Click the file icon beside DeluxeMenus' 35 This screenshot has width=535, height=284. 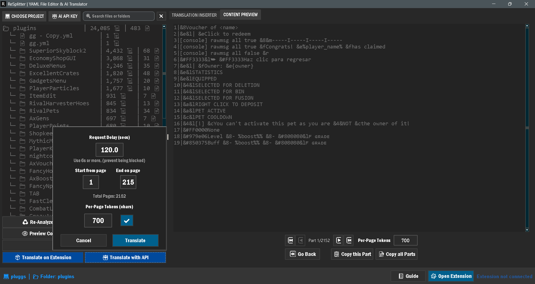(157, 66)
